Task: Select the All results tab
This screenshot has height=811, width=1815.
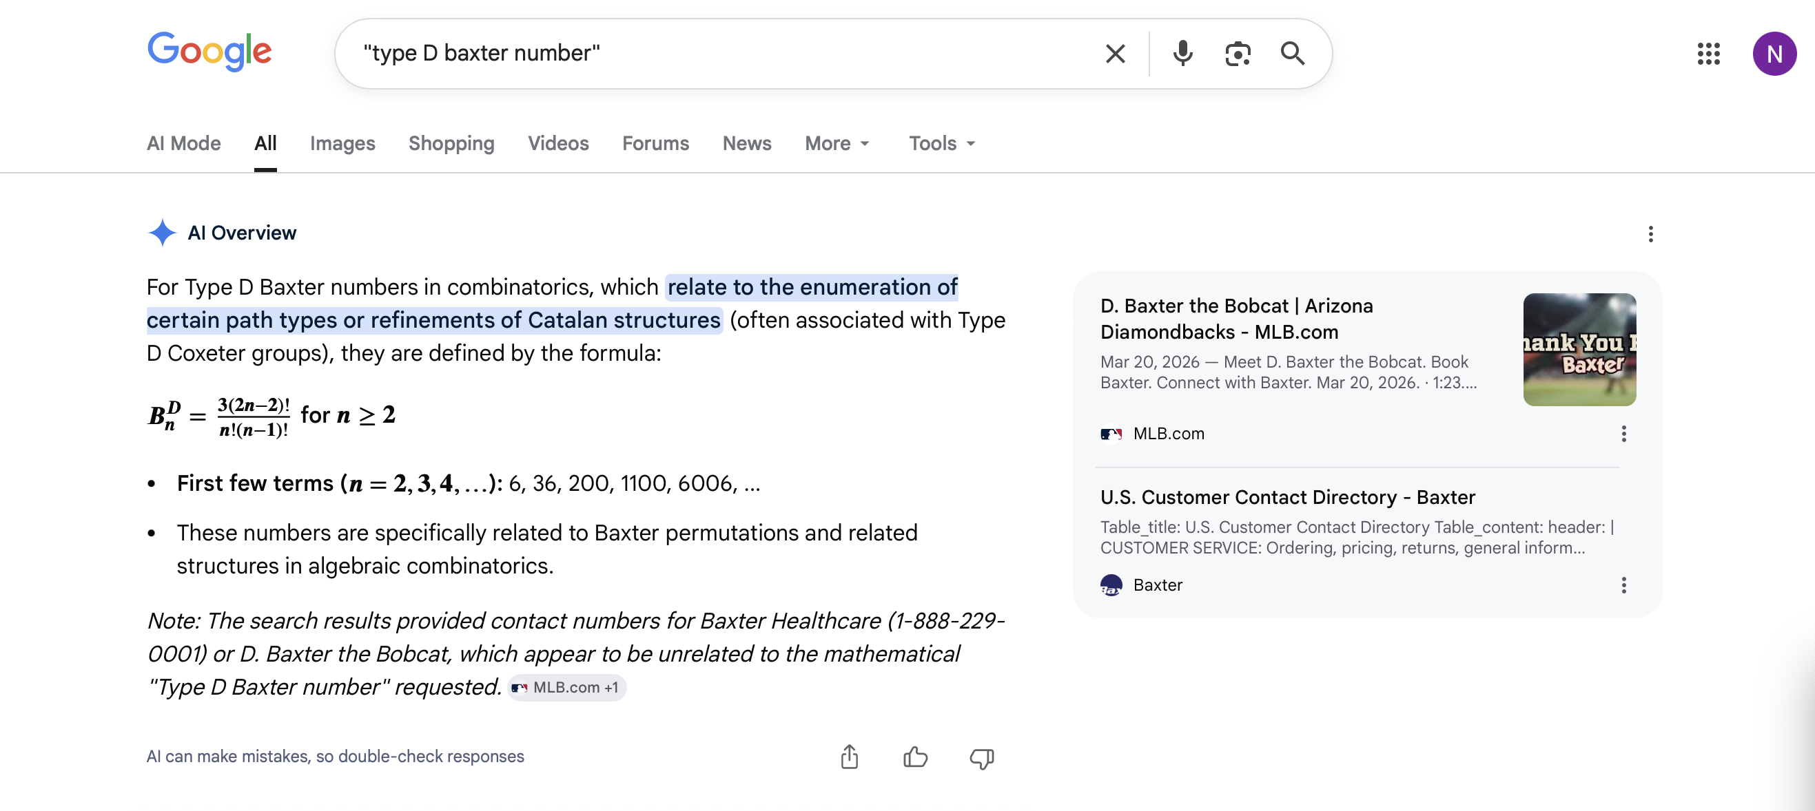Action: click(x=265, y=143)
